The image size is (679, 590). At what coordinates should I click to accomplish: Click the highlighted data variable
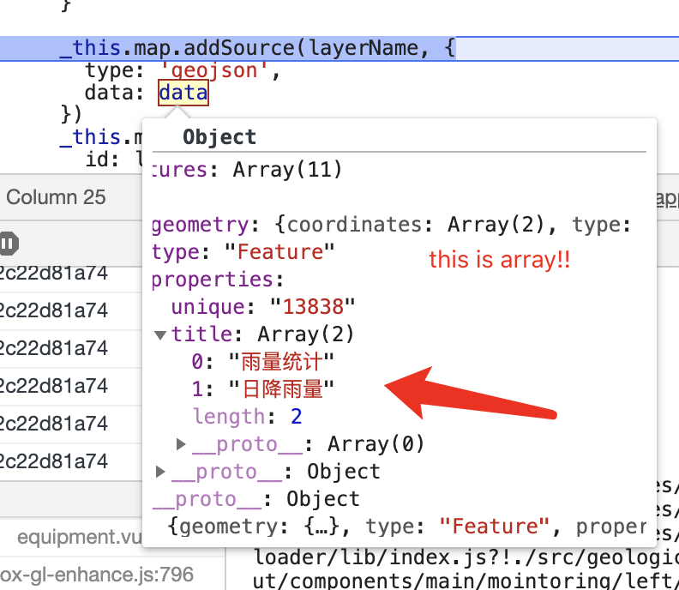[x=183, y=93]
